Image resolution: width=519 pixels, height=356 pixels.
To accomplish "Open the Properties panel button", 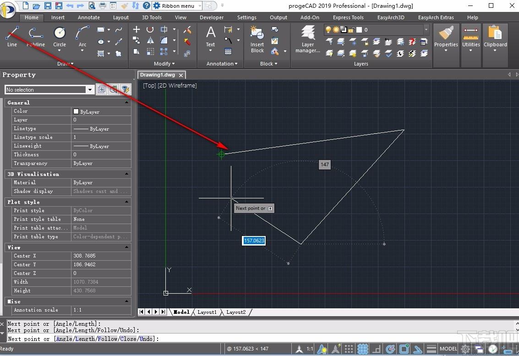I will point(446,39).
